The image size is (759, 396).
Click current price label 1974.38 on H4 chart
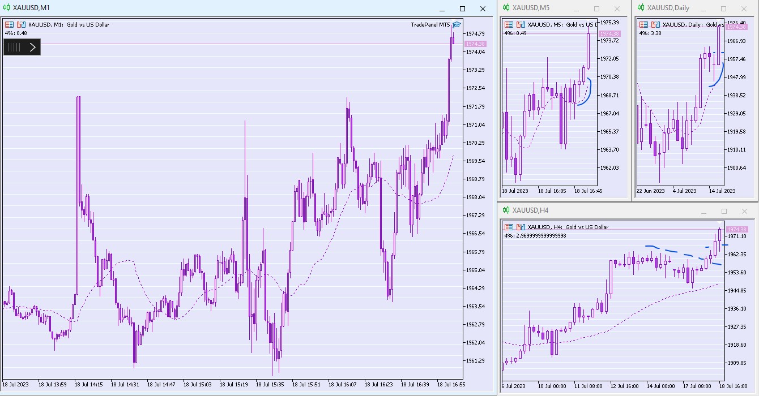pyautogui.click(x=737, y=229)
